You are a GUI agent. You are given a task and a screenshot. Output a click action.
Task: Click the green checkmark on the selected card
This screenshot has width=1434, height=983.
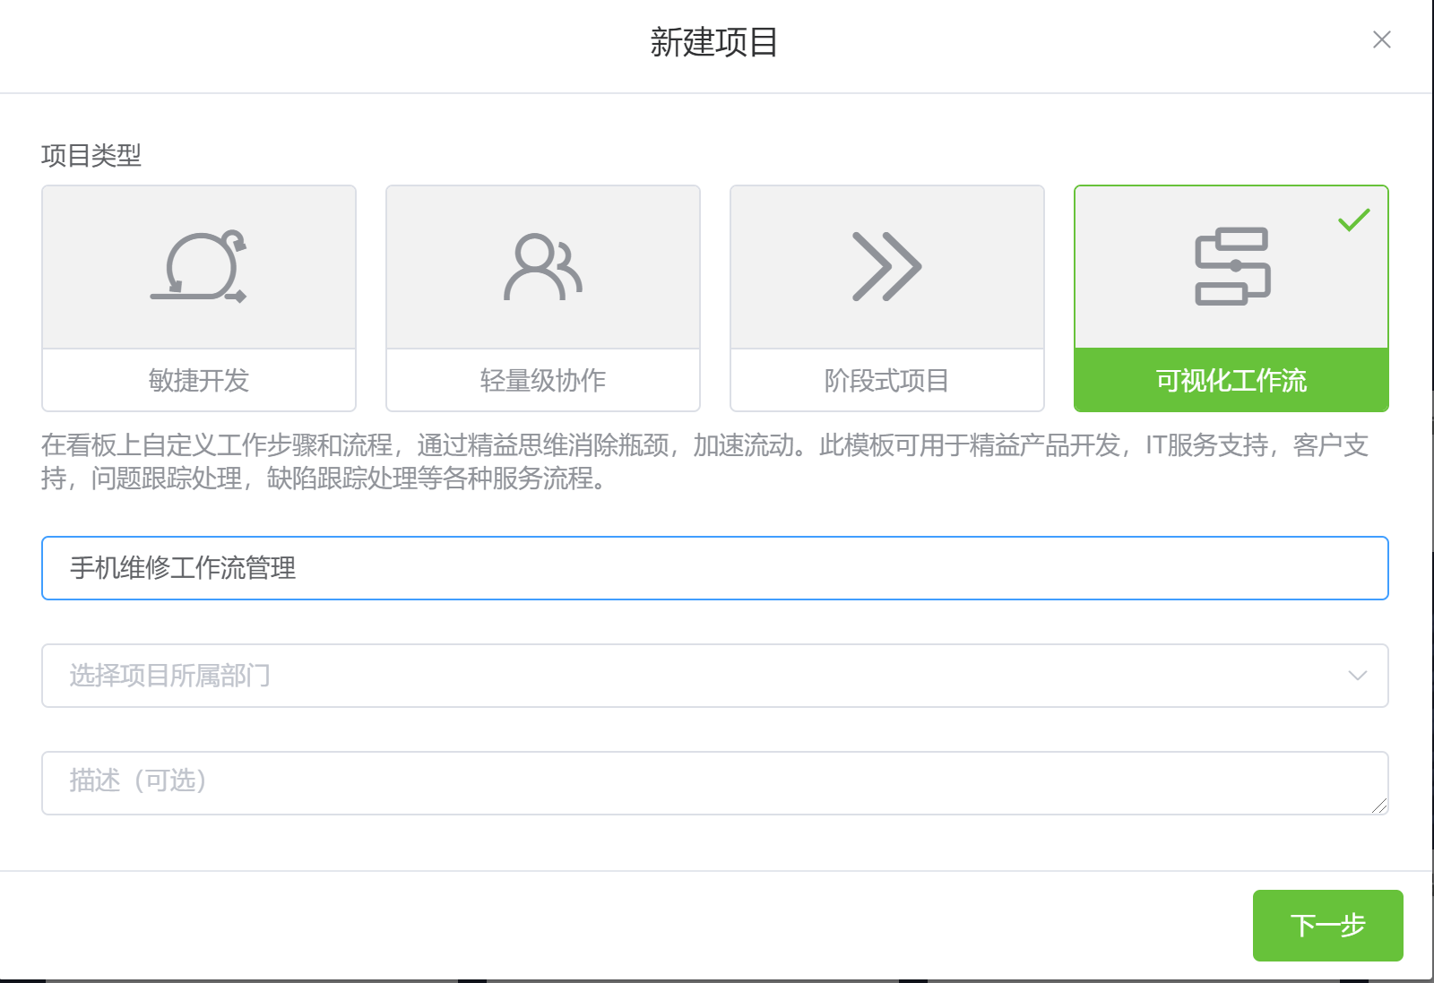click(1353, 220)
